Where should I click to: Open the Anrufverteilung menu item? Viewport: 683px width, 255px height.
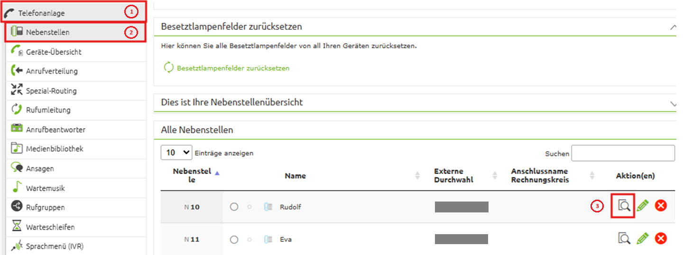click(x=51, y=71)
